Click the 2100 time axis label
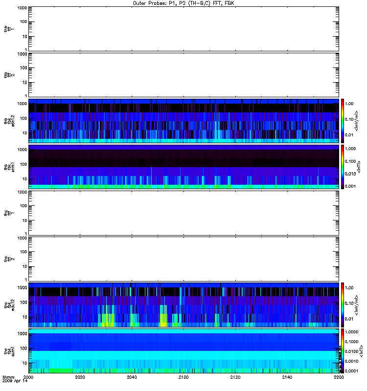367x391 pixels. pos(183,377)
